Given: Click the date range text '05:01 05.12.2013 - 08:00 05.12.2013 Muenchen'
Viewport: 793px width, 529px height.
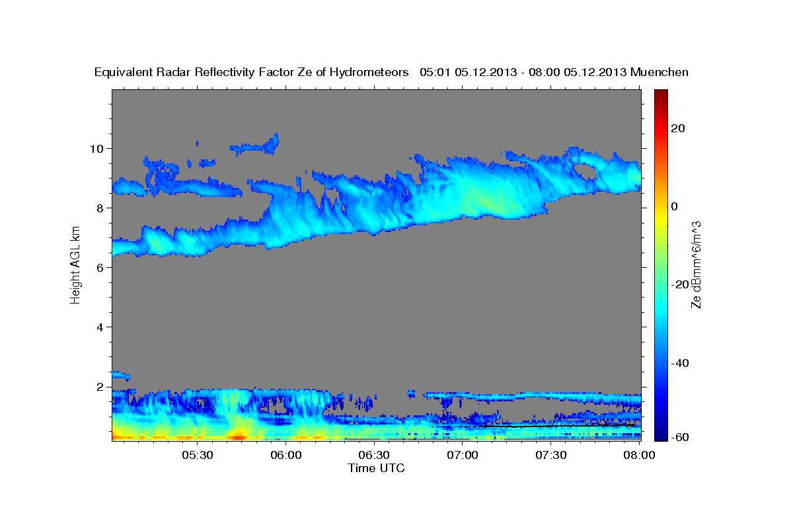Looking at the screenshot, I should point(554,73).
